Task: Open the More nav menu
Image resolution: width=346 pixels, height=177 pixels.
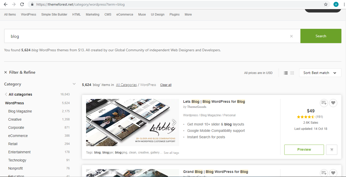Action: [x=188, y=15]
